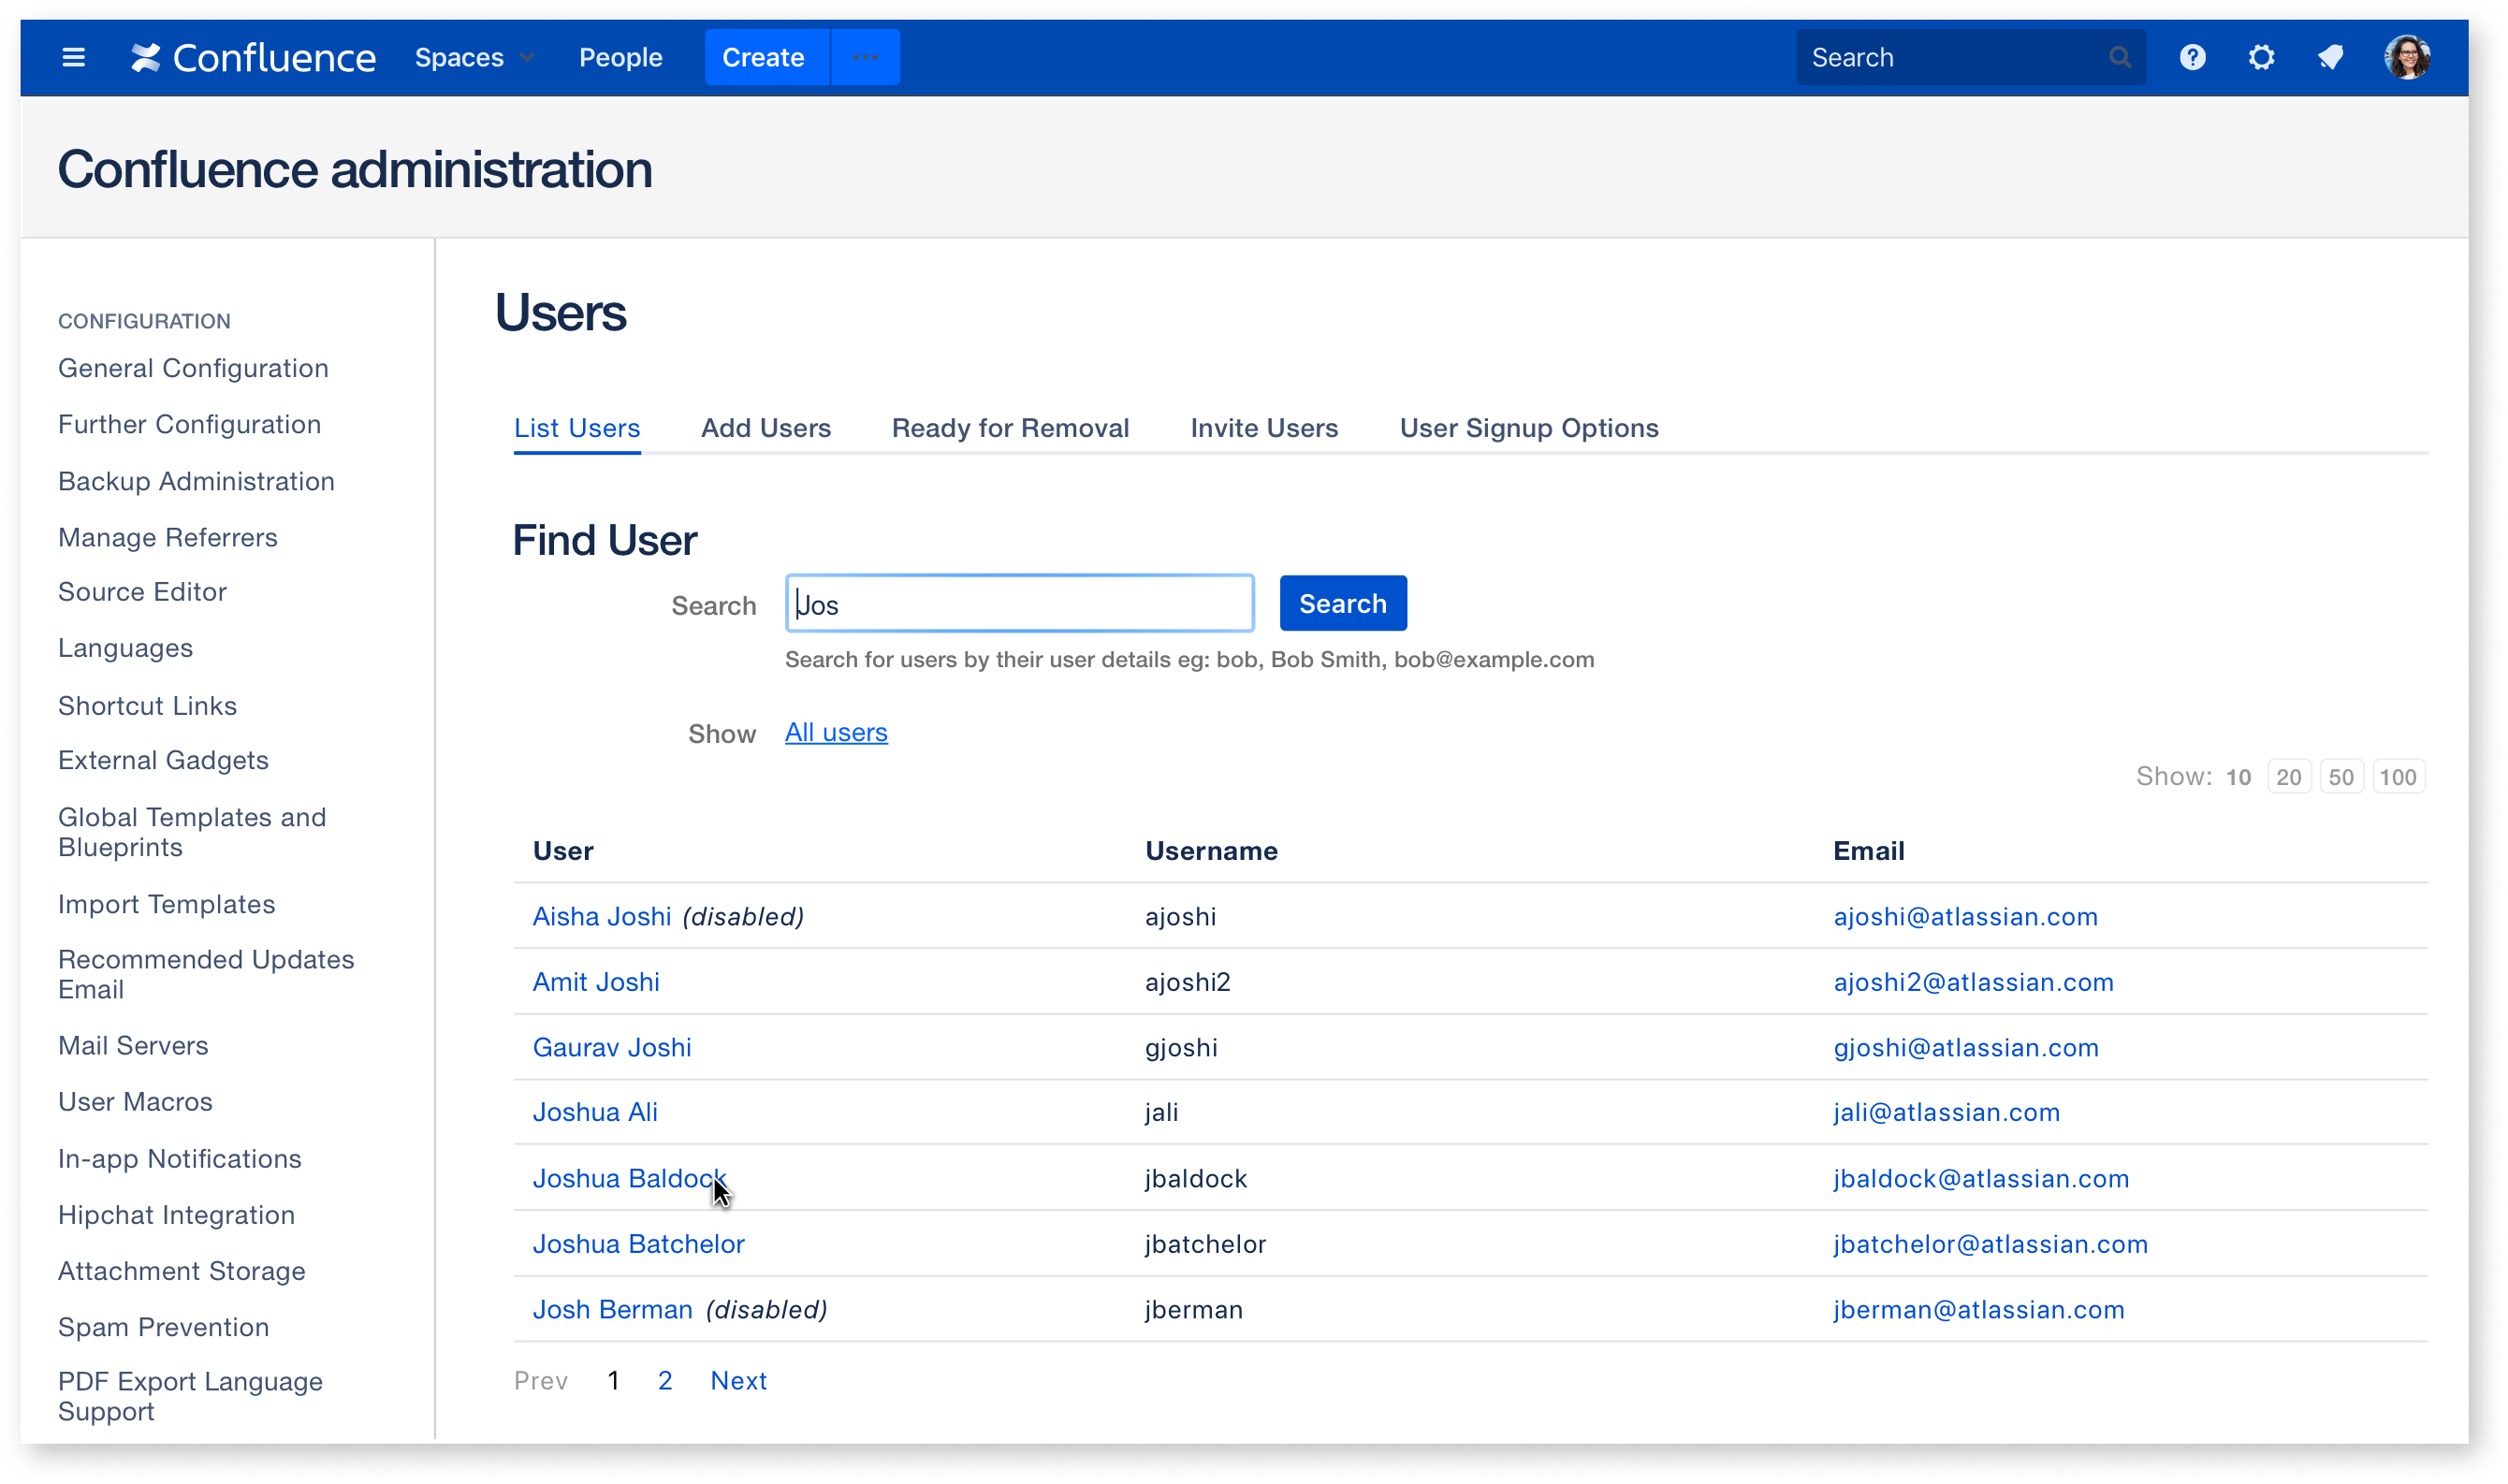Open the User Signup Options tab
2508x1484 pixels.
(x=1529, y=428)
